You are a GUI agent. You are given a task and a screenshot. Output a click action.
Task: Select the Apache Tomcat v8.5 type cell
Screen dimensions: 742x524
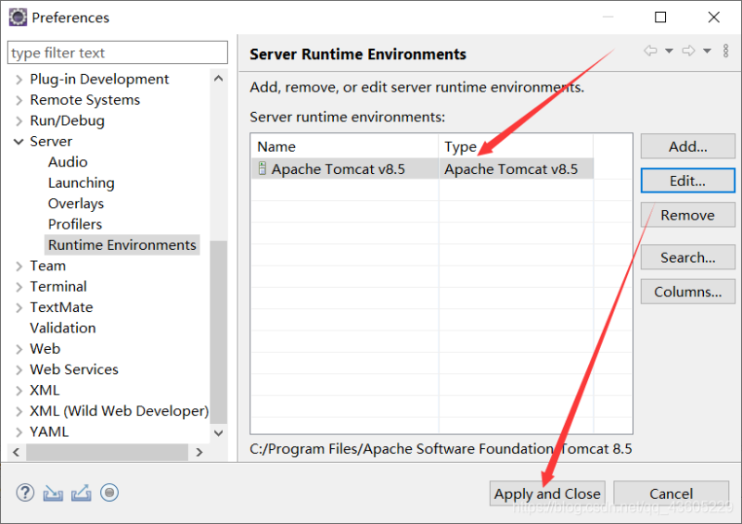pos(516,168)
